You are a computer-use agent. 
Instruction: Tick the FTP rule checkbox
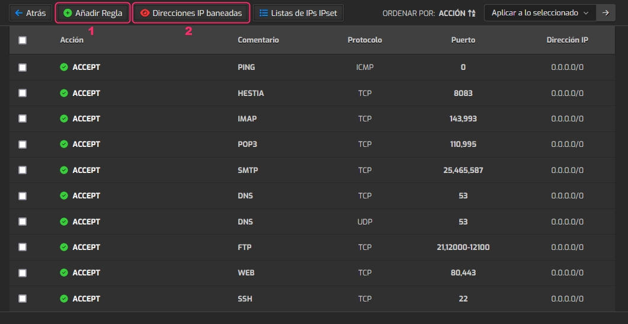click(x=23, y=247)
